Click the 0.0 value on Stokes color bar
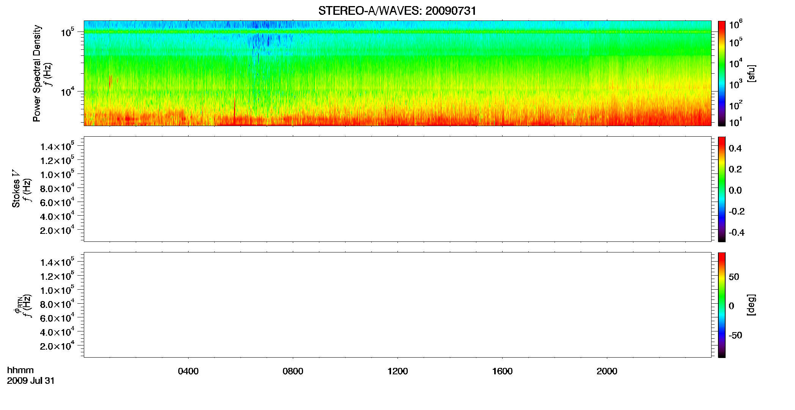Viewport: 795px width, 410px height. pos(735,191)
